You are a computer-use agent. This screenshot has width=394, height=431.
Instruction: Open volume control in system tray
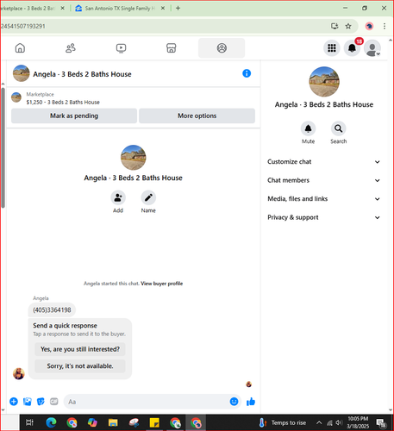(339, 422)
